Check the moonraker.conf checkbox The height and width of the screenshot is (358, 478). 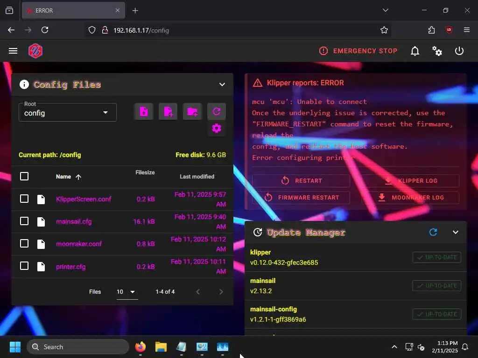[x=24, y=243]
